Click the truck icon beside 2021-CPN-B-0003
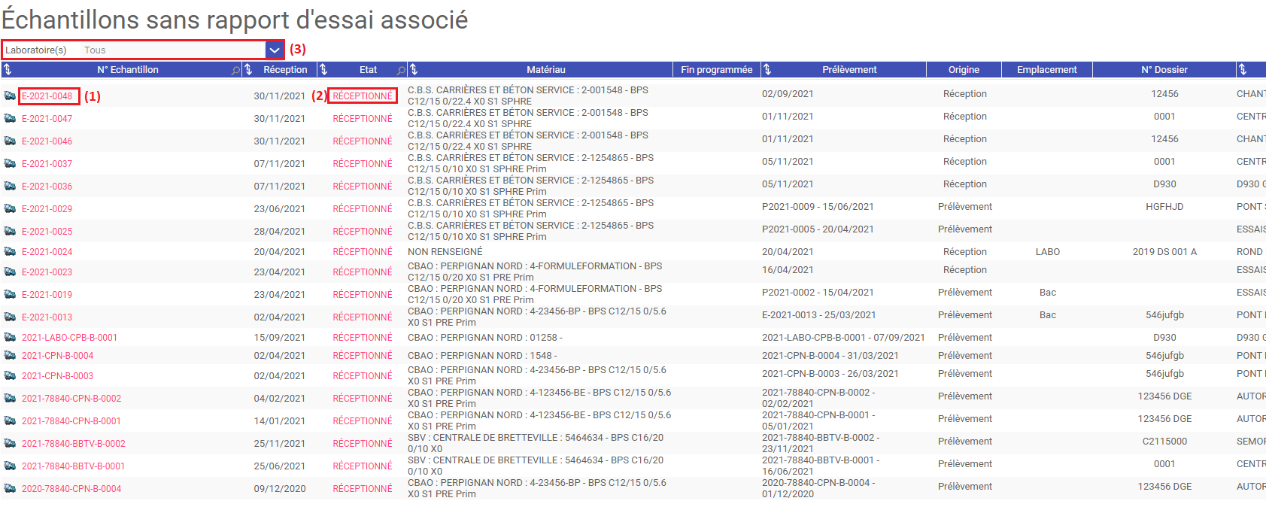1266x510 pixels. [10, 375]
